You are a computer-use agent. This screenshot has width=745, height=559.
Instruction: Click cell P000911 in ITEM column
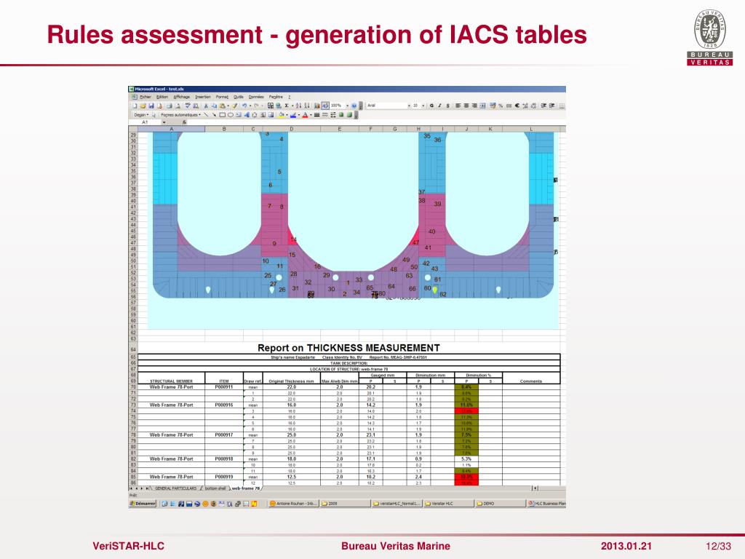pos(224,387)
